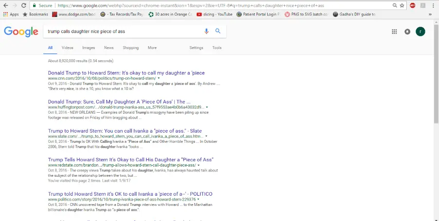Reload the page with refresh icon
Viewport: 439px width, 221px height.
(x=24, y=5)
